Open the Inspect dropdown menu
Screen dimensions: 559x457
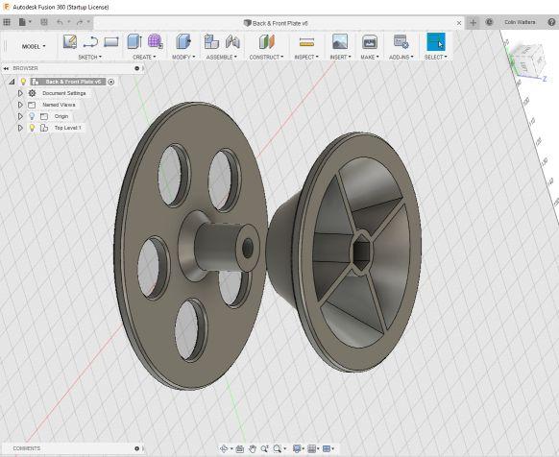[x=306, y=57]
